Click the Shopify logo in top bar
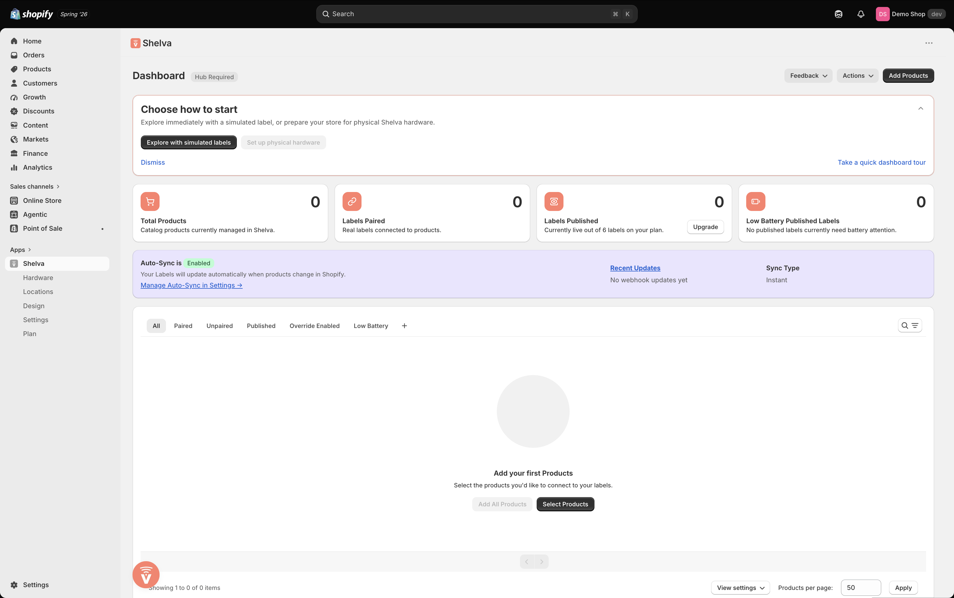Image resolution: width=954 pixels, height=598 pixels. [31, 14]
